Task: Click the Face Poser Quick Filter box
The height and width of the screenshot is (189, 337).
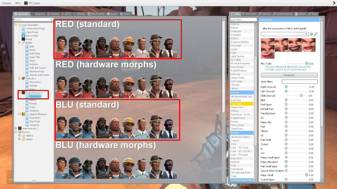Action: 299,82
